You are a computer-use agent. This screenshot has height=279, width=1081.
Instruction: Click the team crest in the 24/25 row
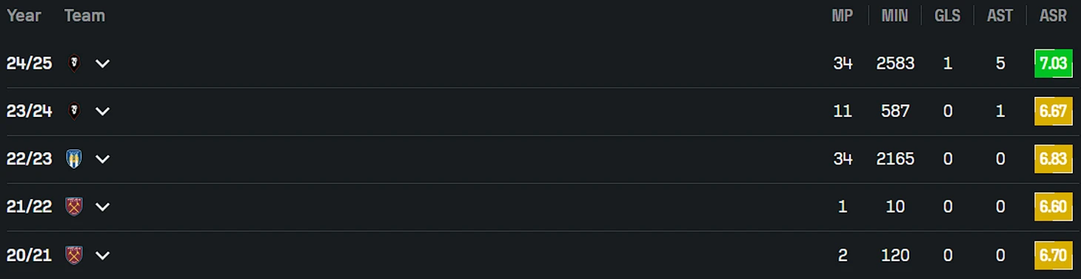(x=73, y=64)
